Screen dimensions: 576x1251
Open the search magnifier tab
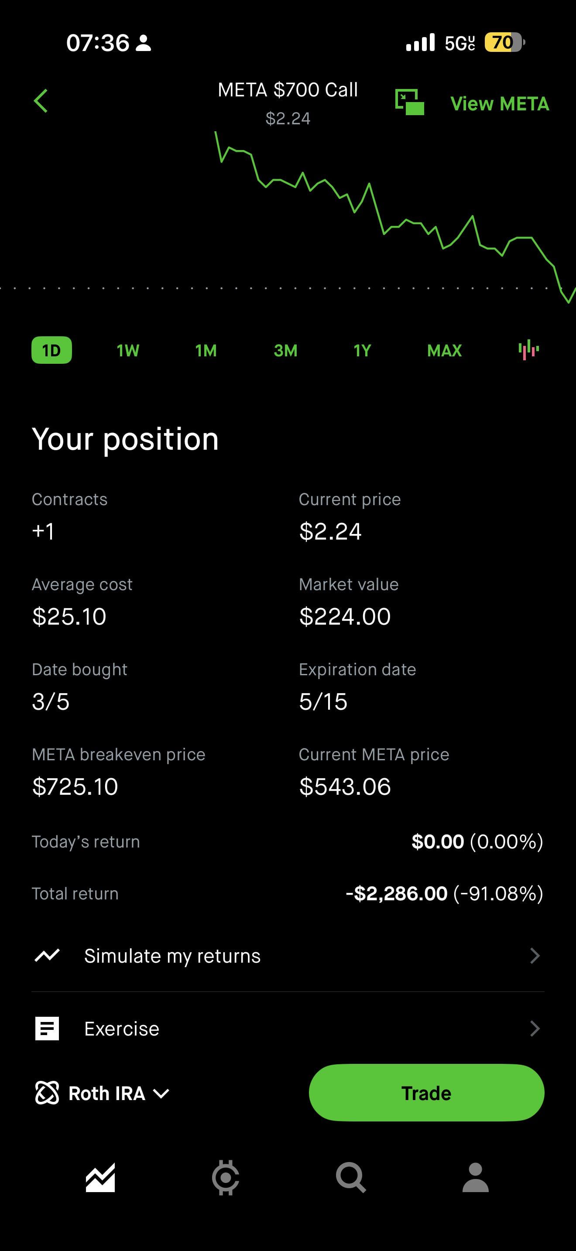click(x=351, y=1177)
